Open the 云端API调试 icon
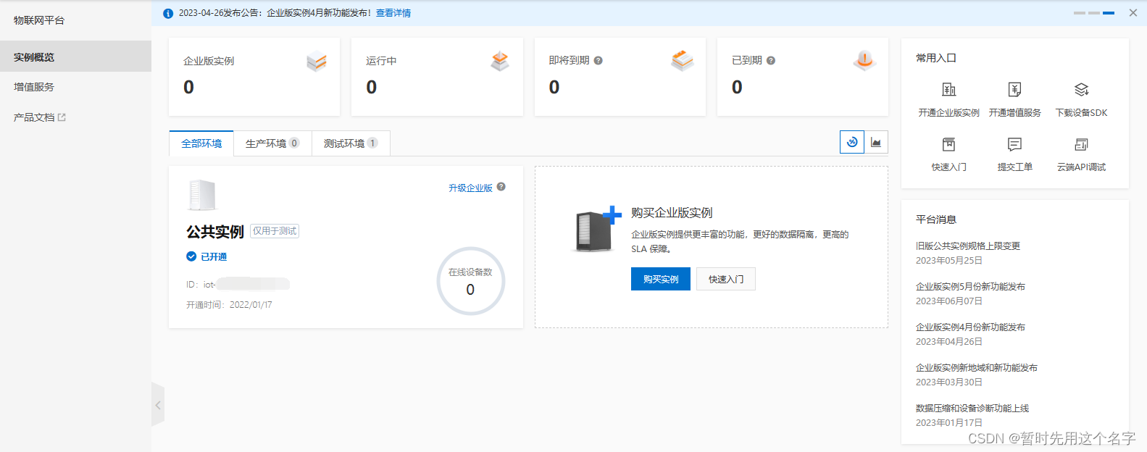The image size is (1147, 452). click(x=1081, y=144)
